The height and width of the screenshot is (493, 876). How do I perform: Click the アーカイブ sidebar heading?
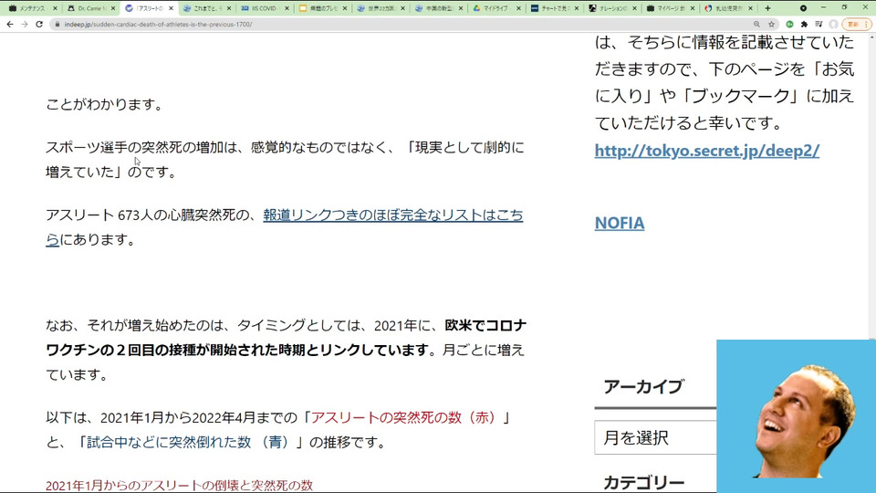(643, 387)
